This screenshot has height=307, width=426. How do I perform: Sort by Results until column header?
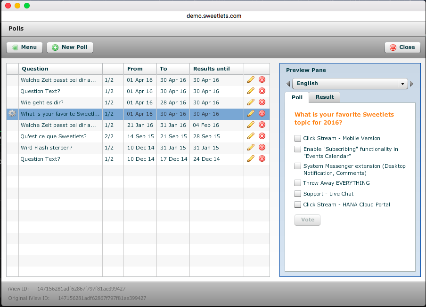[216, 69]
